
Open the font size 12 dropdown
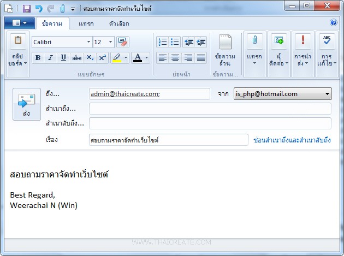pyautogui.click(x=110, y=42)
